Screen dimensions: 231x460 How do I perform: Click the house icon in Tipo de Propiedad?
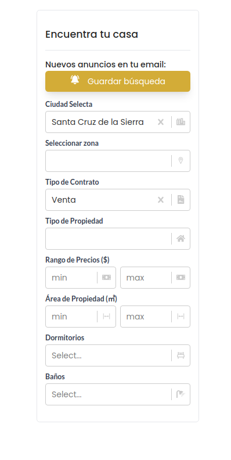181,239
